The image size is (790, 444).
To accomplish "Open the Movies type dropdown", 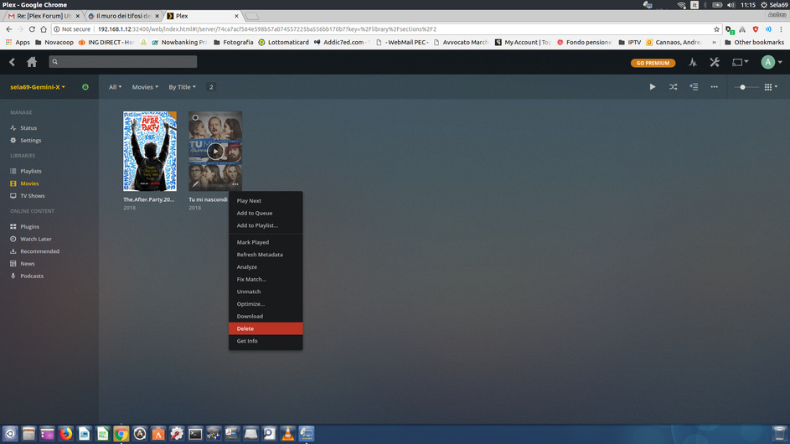I will tap(145, 87).
